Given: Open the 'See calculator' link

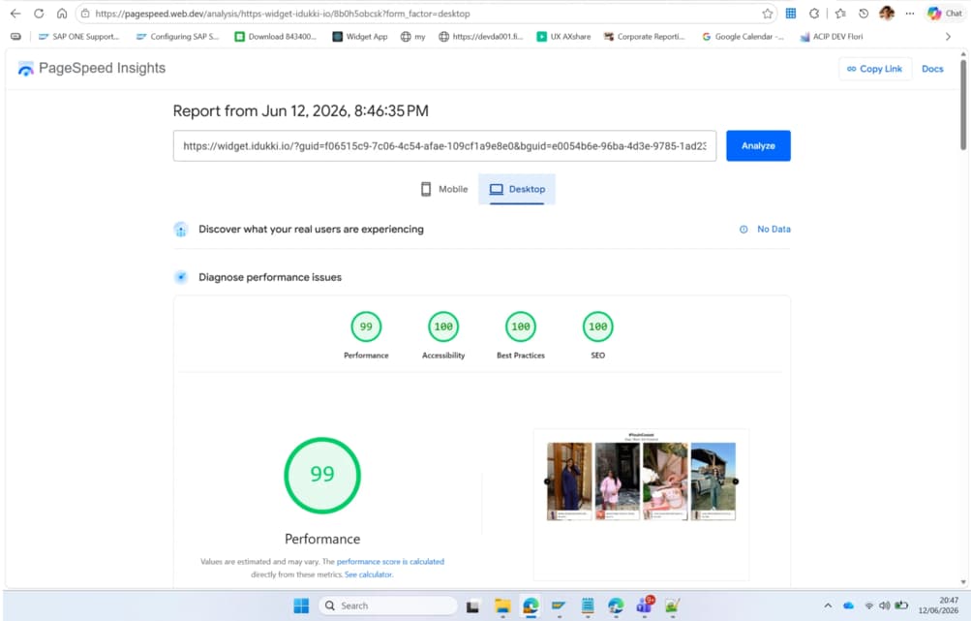Looking at the screenshot, I should [369, 574].
